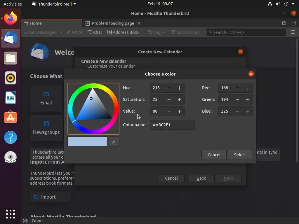Open the Thunderbird hamburger menu

293,32
